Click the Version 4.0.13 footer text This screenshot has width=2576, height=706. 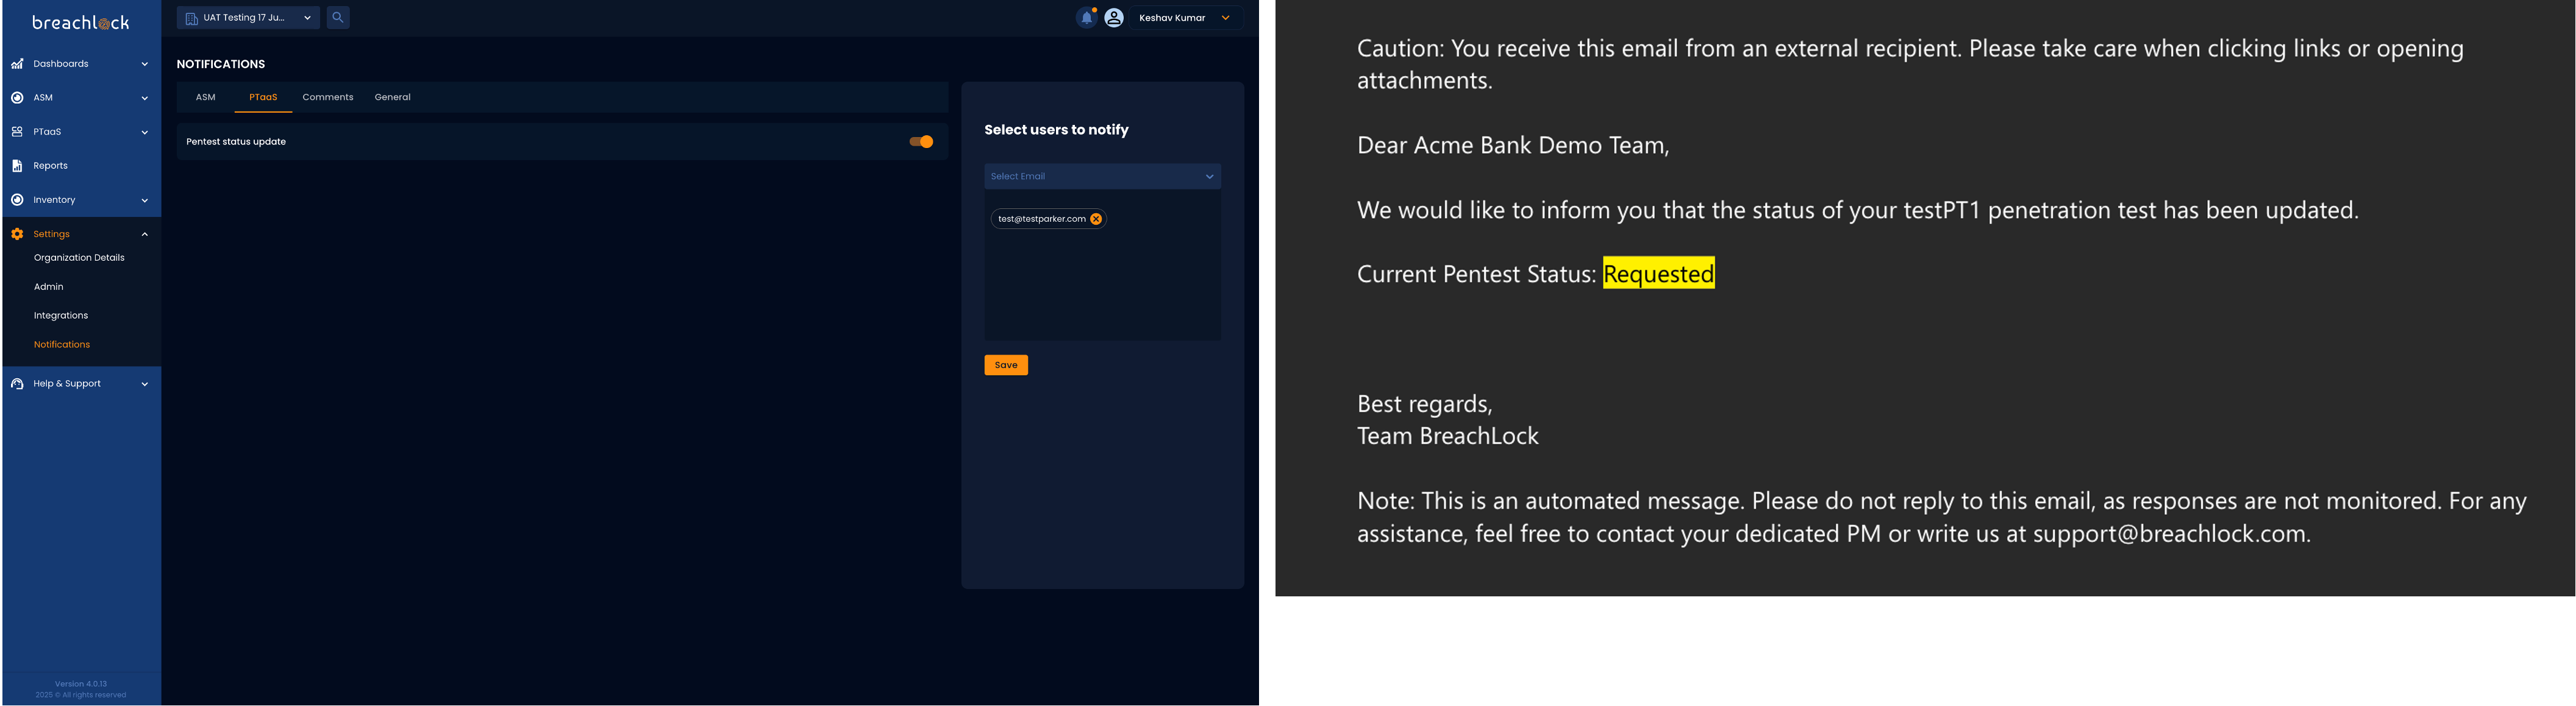[81, 684]
